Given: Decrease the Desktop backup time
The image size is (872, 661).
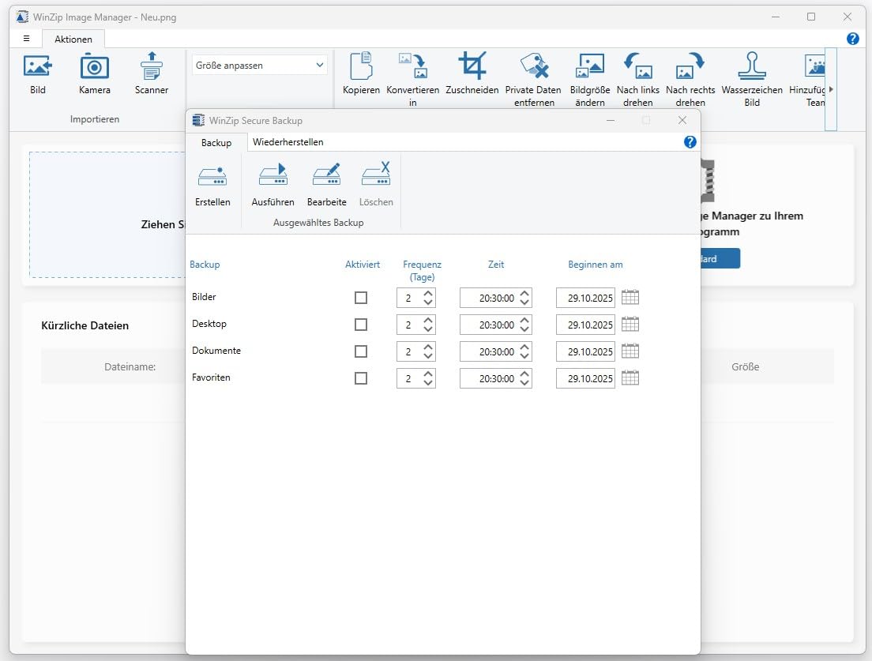Looking at the screenshot, I should pyautogui.click(x=524, y=329).
